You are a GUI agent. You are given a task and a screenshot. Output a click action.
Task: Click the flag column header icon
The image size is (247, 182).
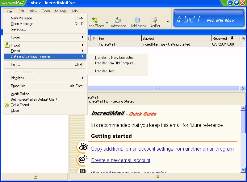pyautogui.click(x=244, y=38)
